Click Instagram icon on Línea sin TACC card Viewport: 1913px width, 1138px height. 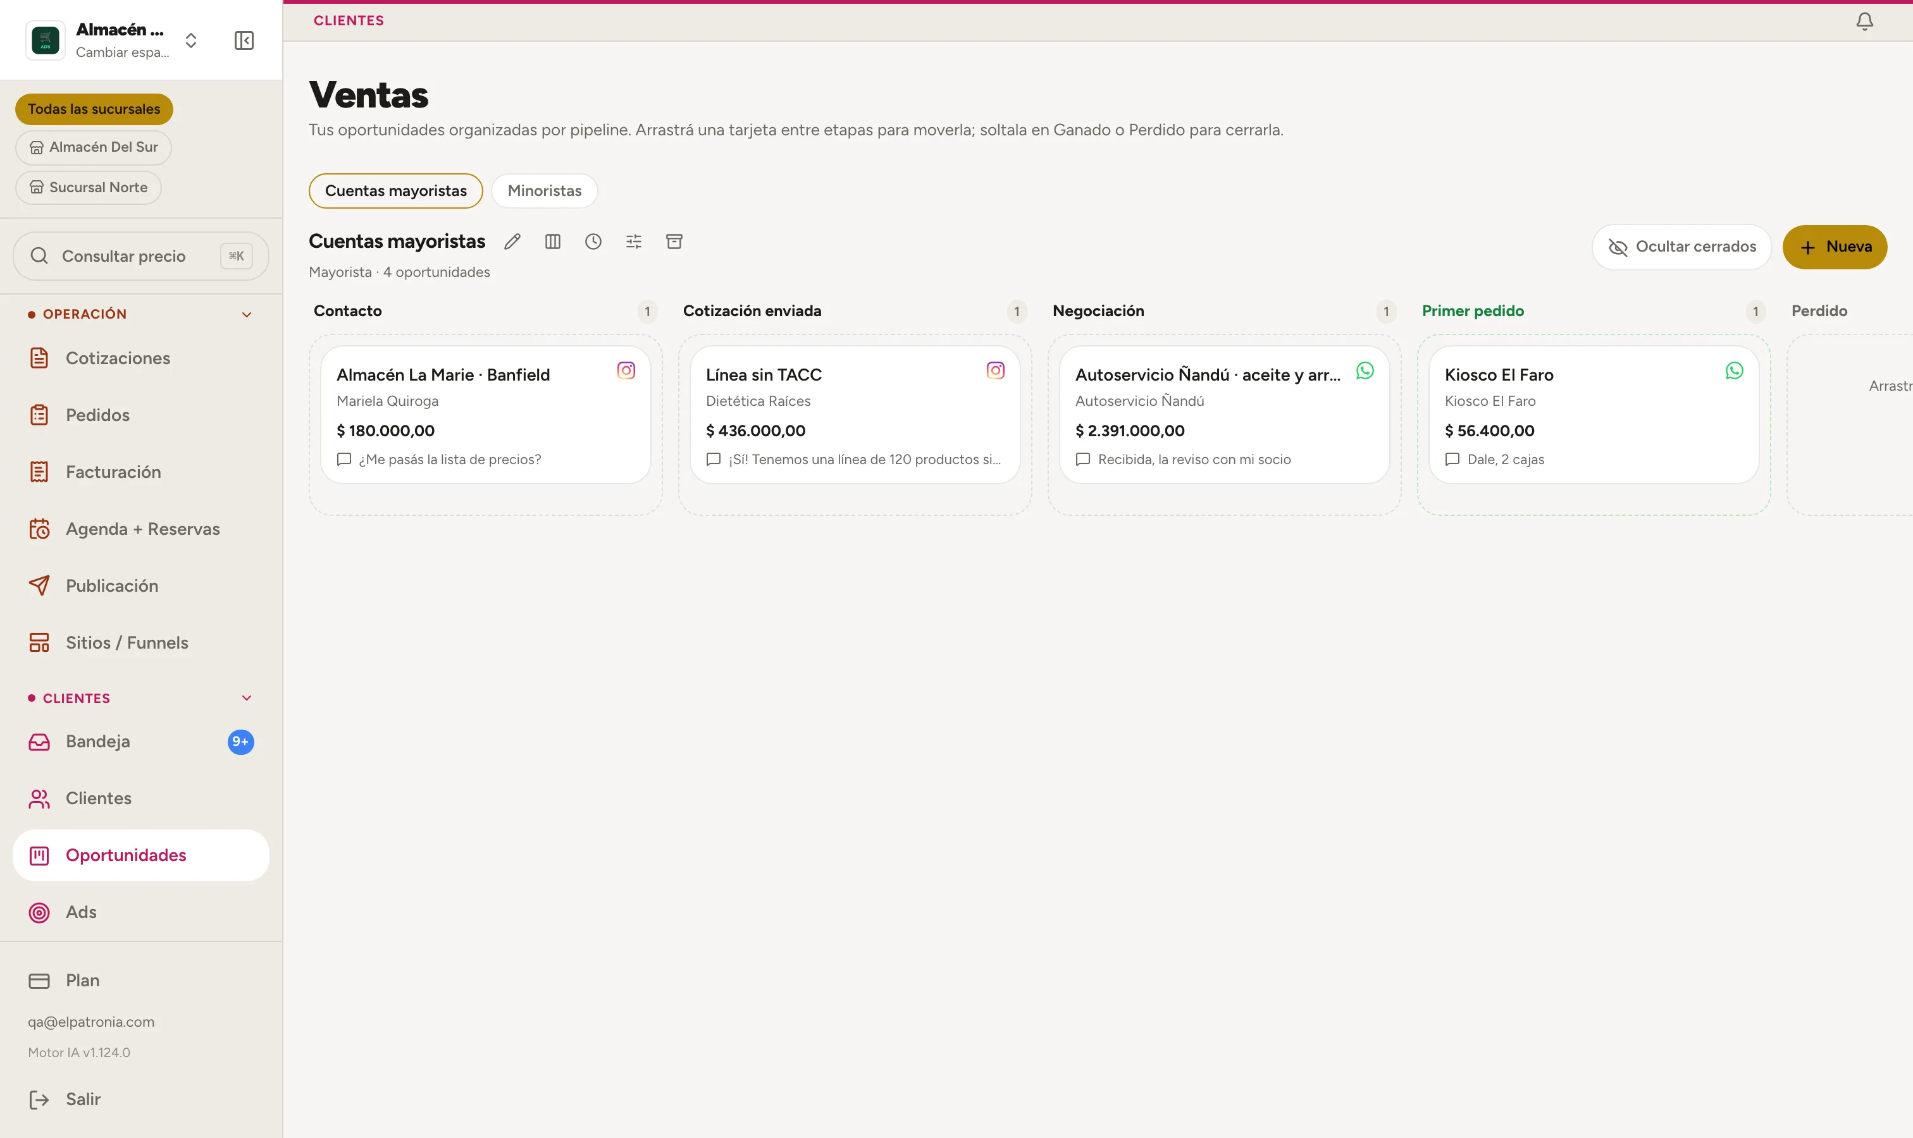coord(995,371)
